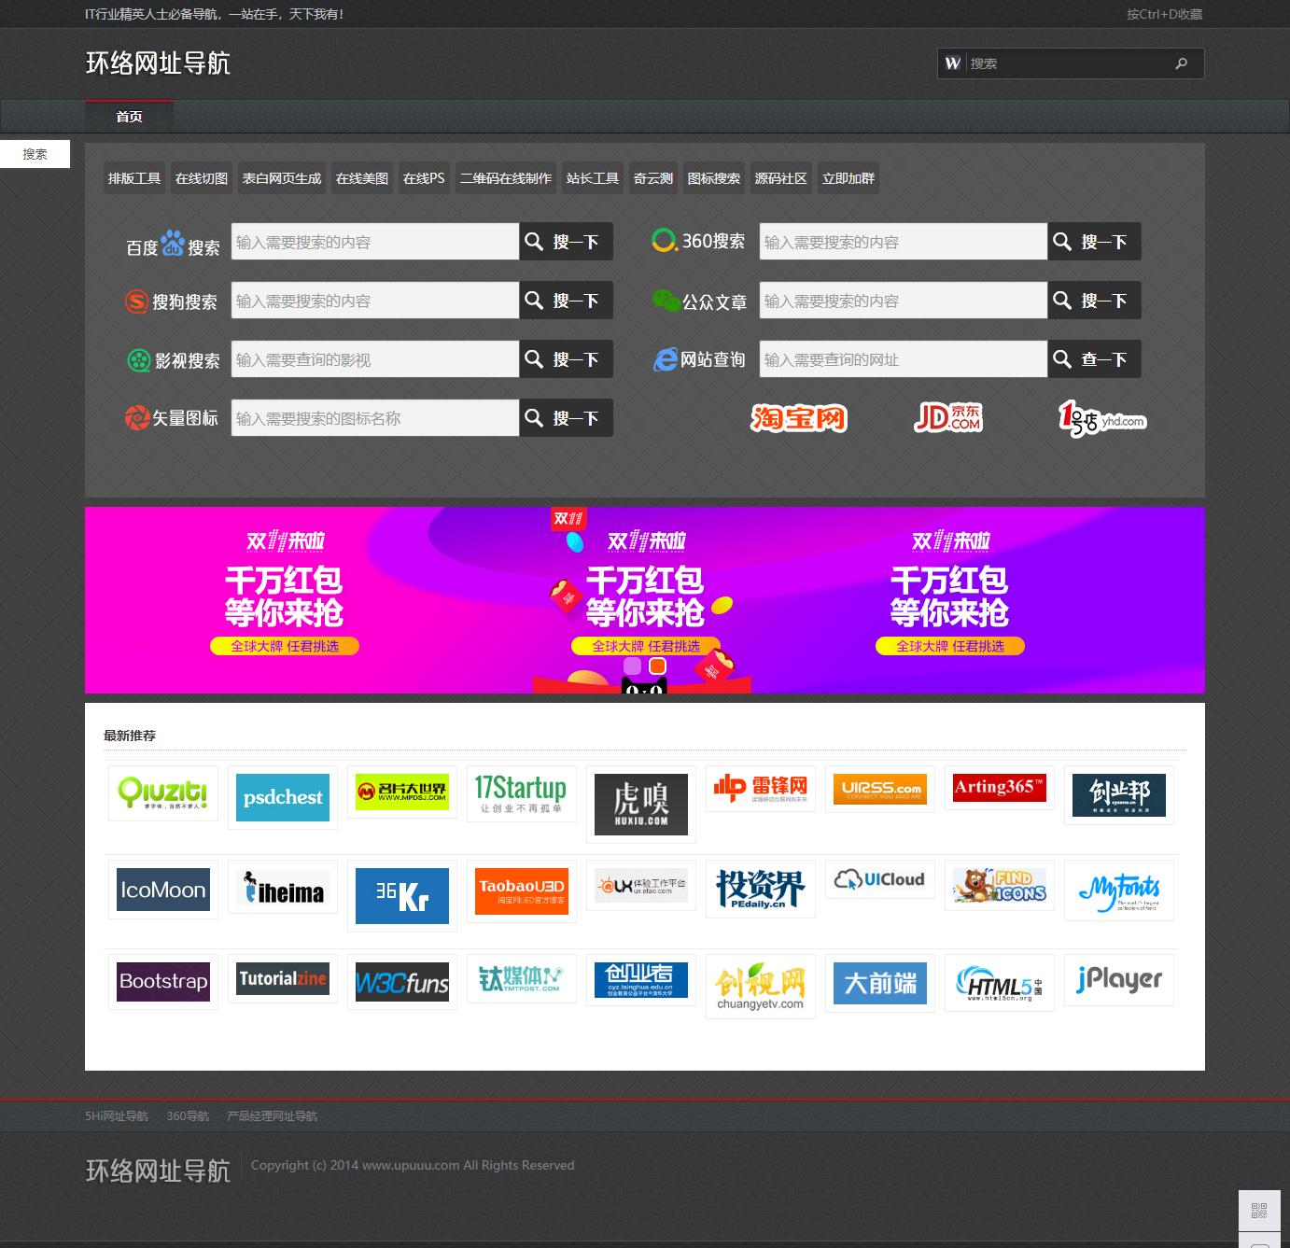
Task: Open the 源码社区 menu item
Action: tap(781, 178)
